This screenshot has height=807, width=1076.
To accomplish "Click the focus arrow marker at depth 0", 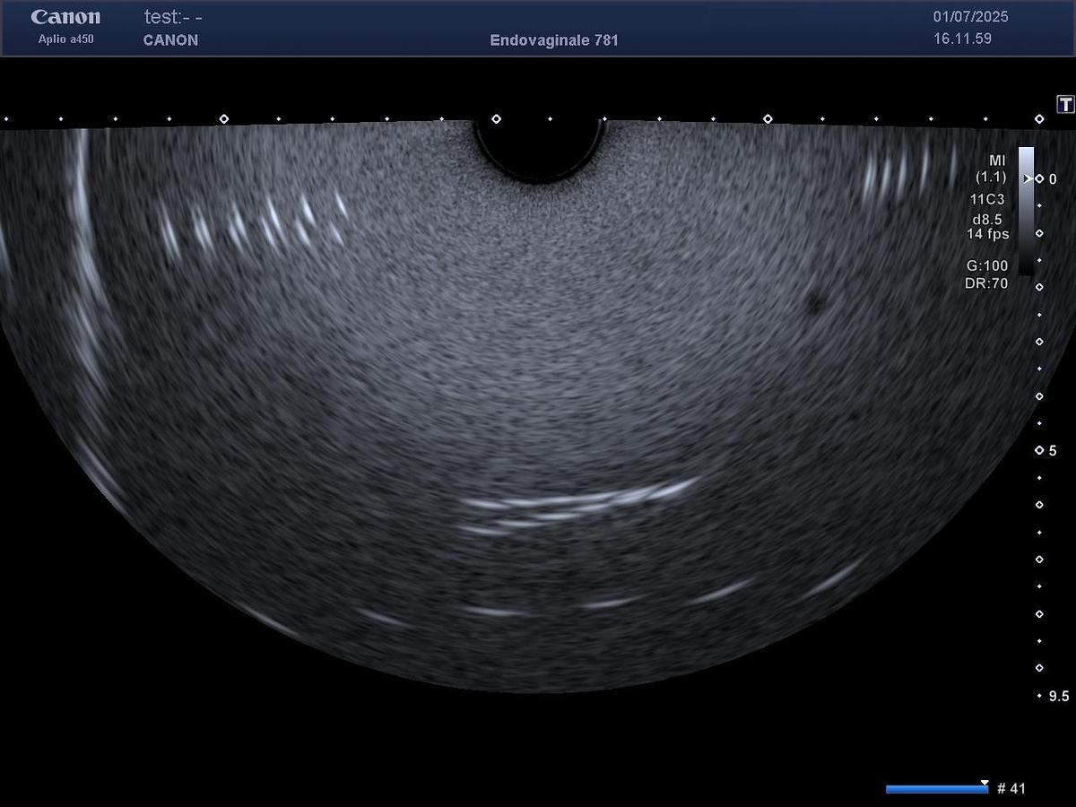I will [1028, 178].
